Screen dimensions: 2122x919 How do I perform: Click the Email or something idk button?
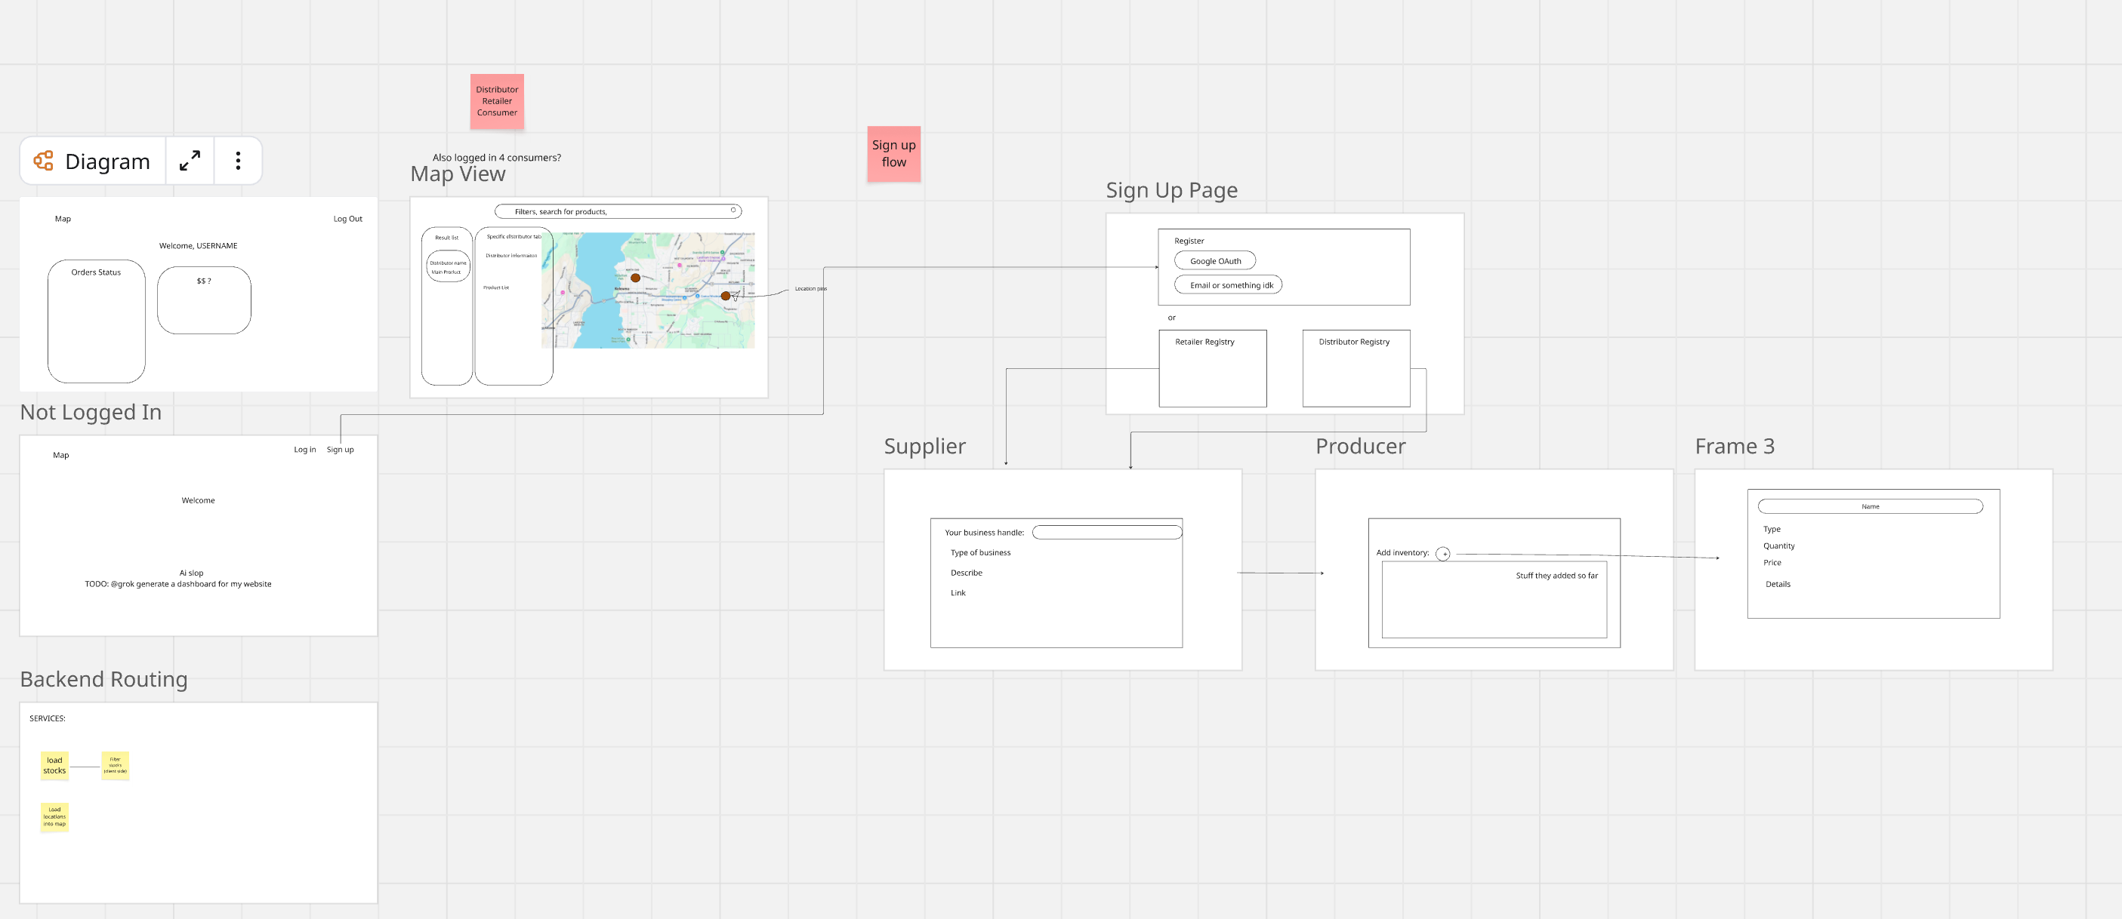[x=1228, y=285]
